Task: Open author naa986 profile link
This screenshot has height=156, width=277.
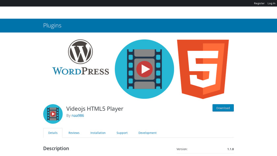Action: click(78, 115)
